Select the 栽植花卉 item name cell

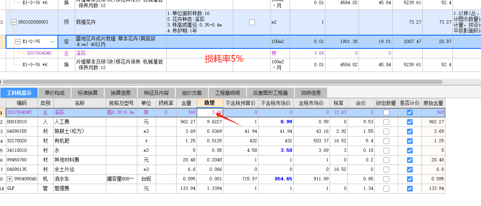[121, 22]
